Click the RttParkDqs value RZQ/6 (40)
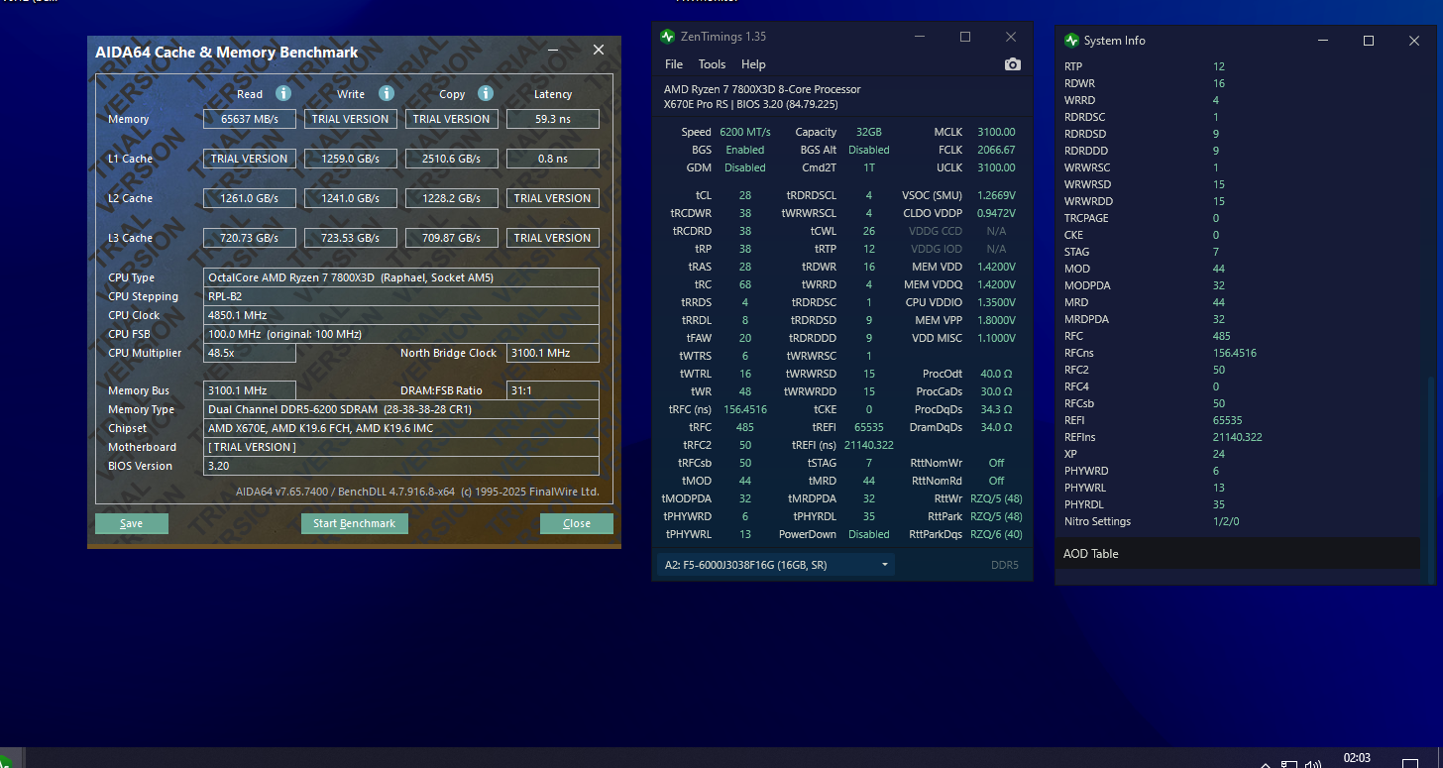Image resolution: width=1443 pixels, height=768 pixels. pos(996,534)
